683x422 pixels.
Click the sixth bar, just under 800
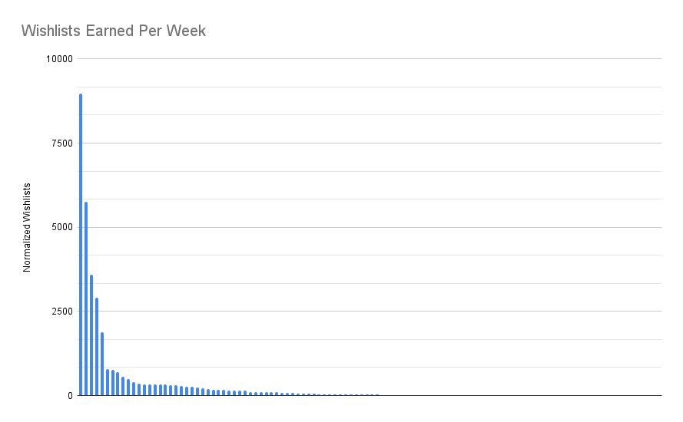(107, 382)
